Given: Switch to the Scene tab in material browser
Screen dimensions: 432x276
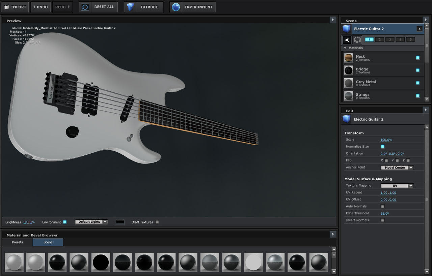Looking at the screenshot, I should (48, 242).
